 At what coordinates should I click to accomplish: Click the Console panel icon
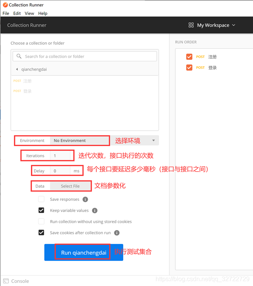click(x=6, y=281)
